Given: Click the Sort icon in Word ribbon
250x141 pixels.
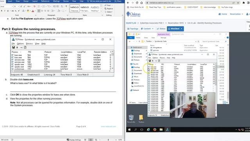Looking at the screenshot, I should [x=62, y=6].
